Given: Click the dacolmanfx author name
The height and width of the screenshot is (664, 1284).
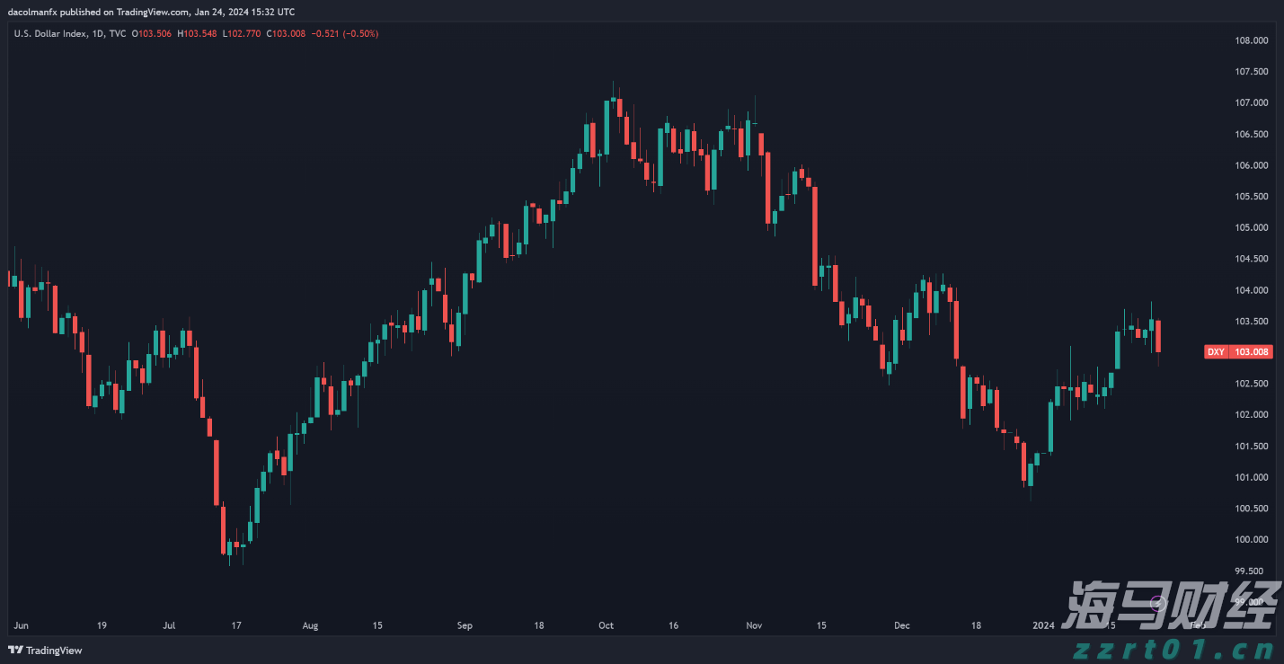Looking at the screenshot, I should (33, 12).
